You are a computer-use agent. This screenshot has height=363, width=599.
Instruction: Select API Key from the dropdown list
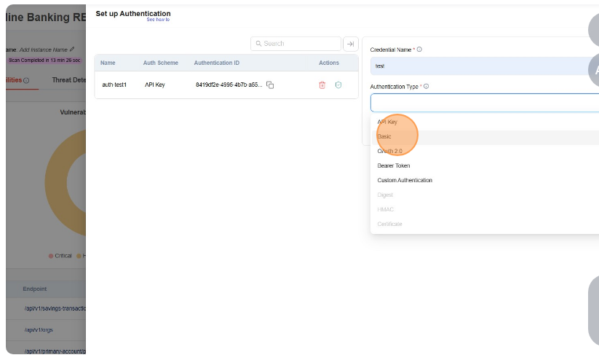pos(388,122)
